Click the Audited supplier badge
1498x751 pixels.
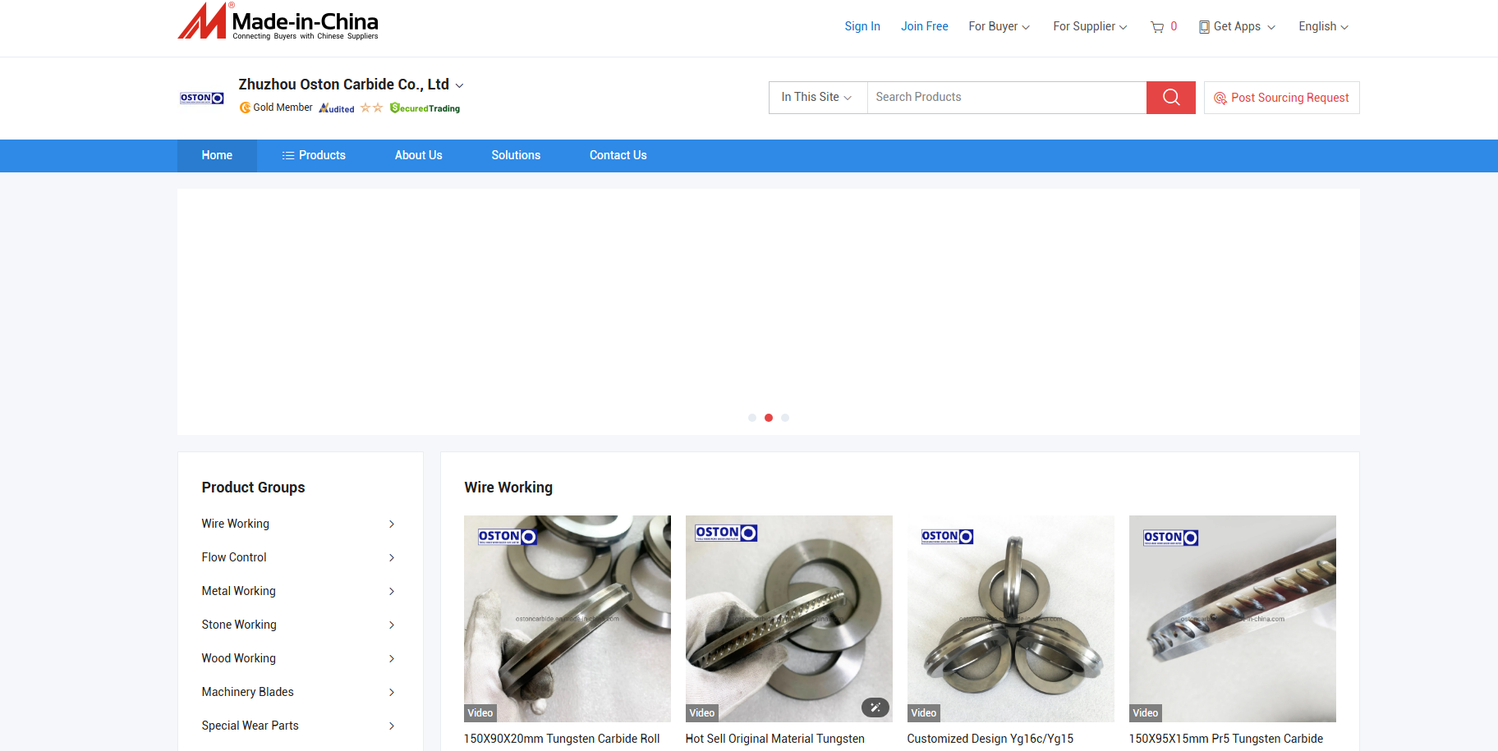(337, 108)
